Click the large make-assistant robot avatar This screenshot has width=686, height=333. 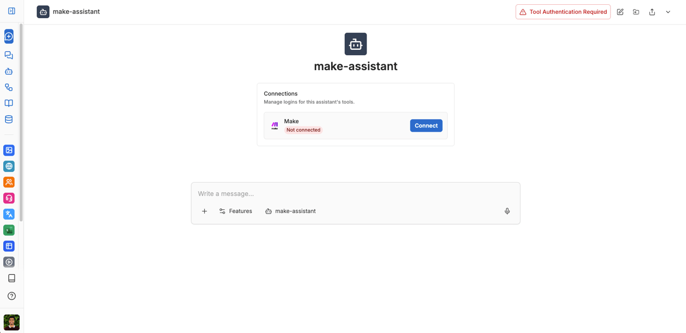coord(356,44)
